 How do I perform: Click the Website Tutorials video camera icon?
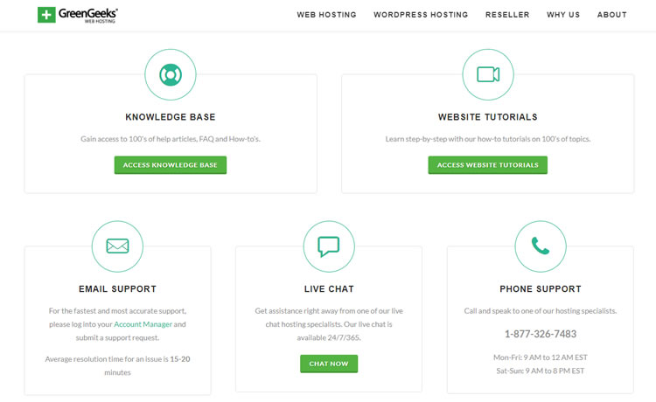pyautogui.click(x=488, y=74)
